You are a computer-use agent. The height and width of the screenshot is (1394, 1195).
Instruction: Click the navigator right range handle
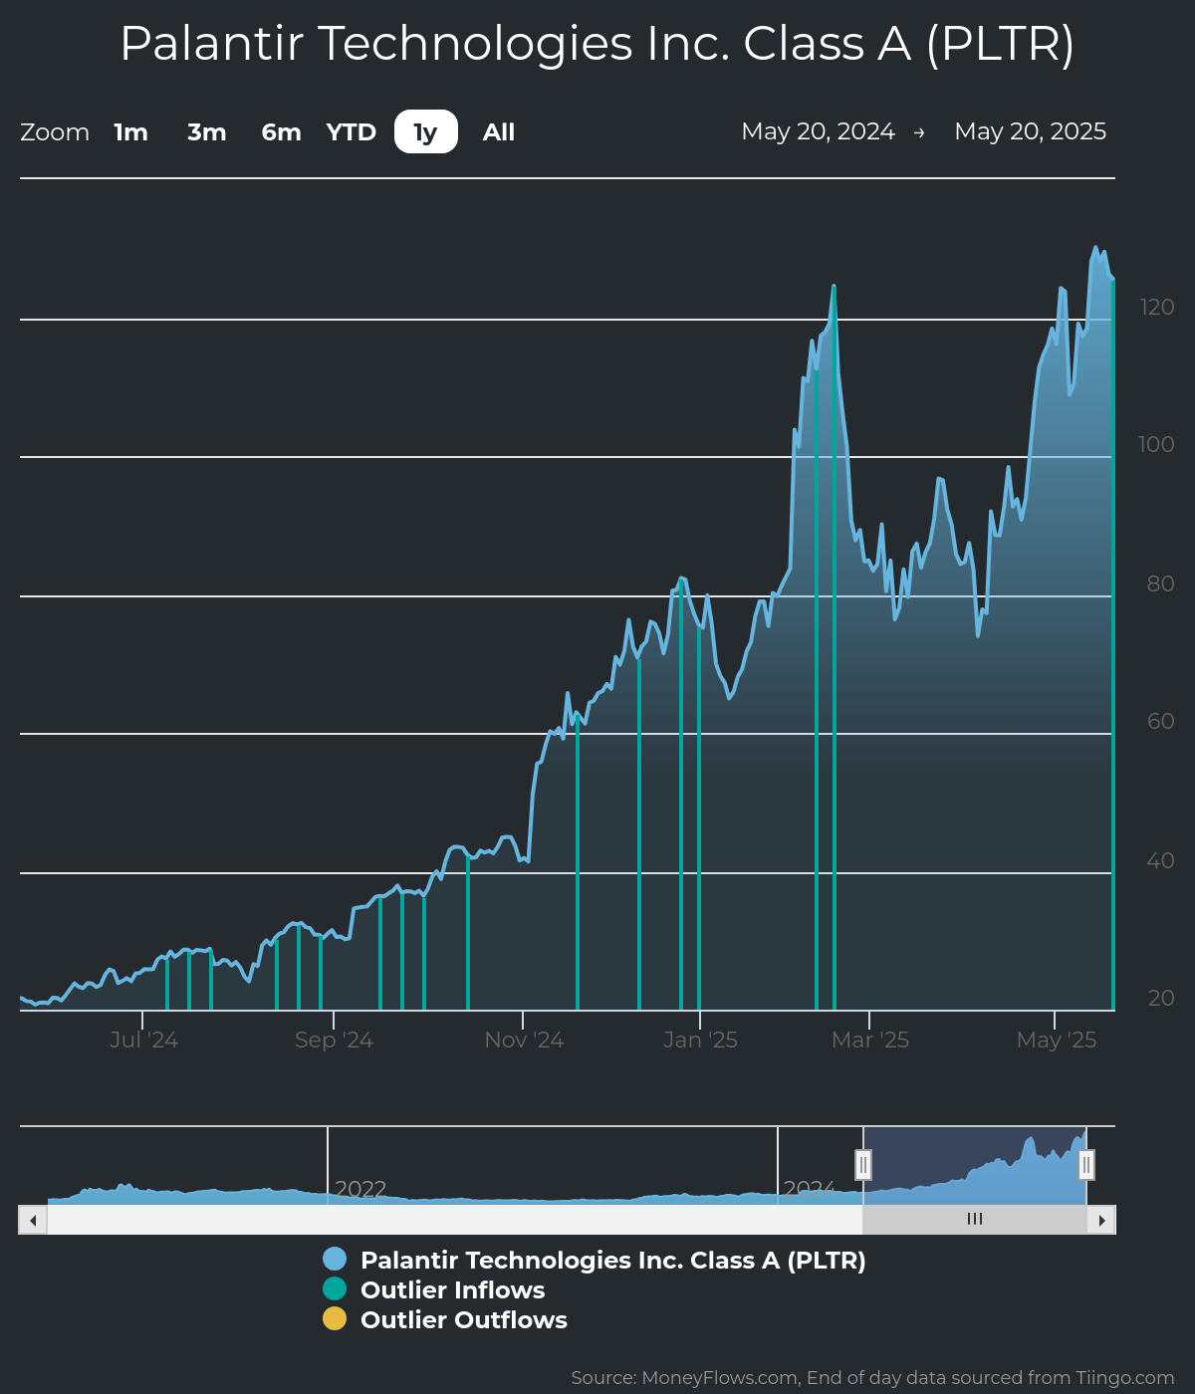1086,1164
